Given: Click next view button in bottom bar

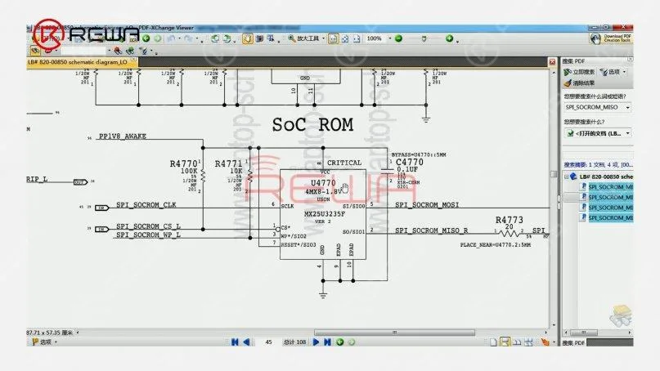Looking at the screenshot, I should (352, 342).
